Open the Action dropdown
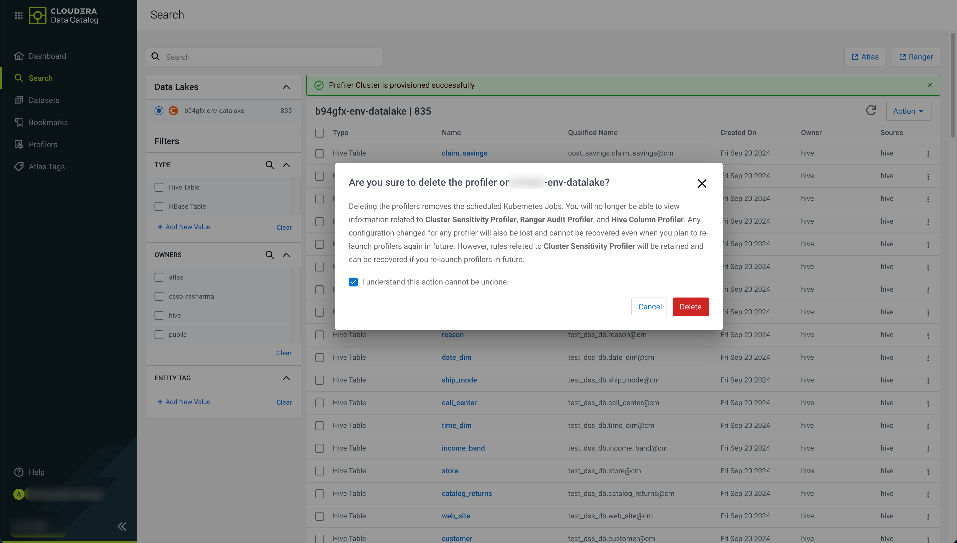The width and height of the screenshot is (957, 543). (x=908, y=111)
